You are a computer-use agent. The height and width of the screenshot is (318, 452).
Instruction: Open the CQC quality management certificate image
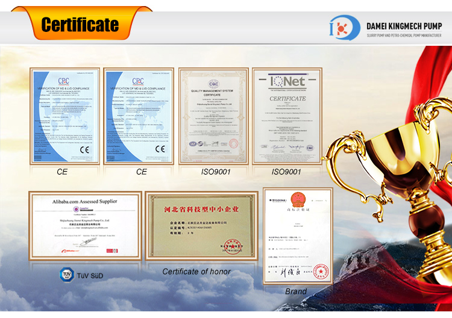(x=213, y=116)
